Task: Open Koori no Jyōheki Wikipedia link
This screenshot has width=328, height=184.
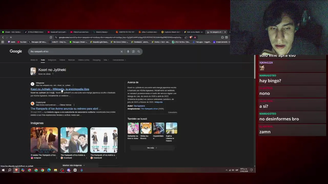Action: (x=60, y=89)
